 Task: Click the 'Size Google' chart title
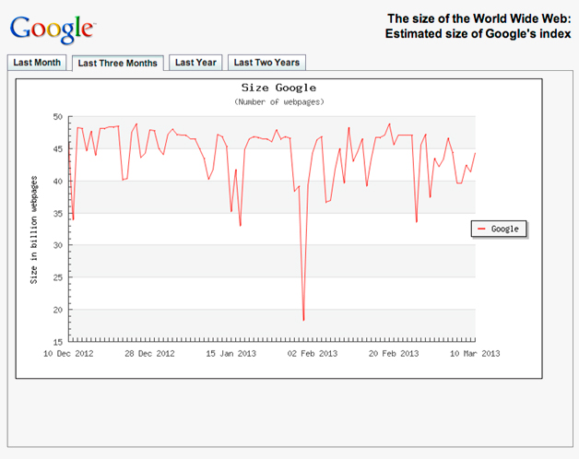278,88
